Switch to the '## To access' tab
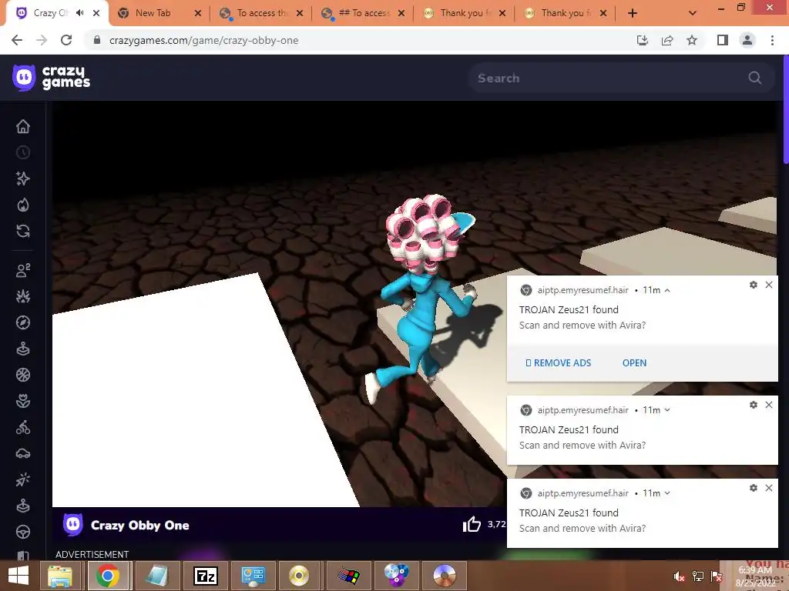Viewport: 789px width, 591px height. (x=364, y=13)
